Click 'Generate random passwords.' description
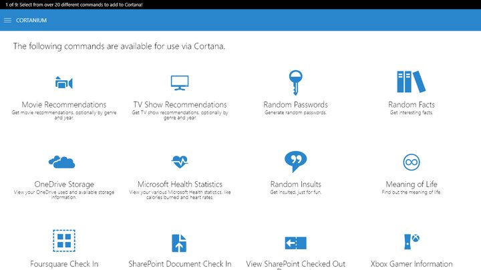The height and width of the screenshot is (270, 481). click(295, 112)
